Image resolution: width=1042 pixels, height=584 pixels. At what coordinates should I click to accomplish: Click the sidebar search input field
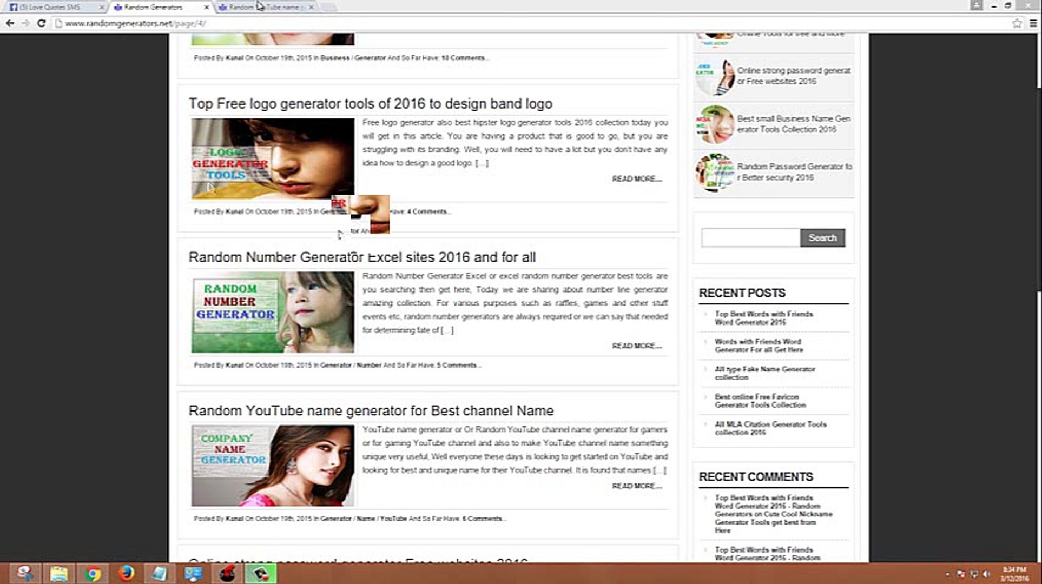pos(750,238)
